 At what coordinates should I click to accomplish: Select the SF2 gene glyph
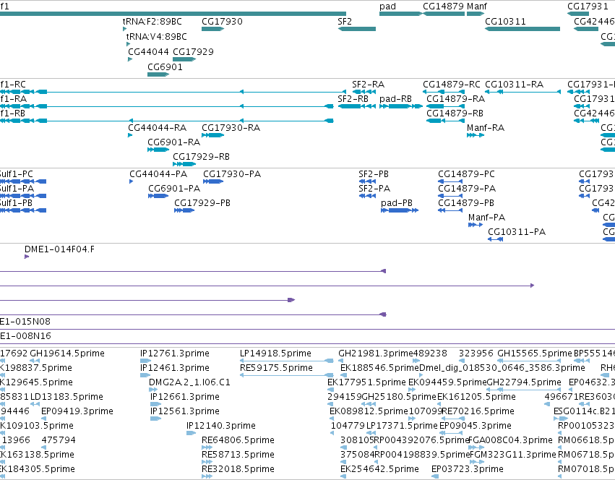357,29
